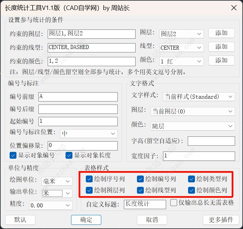Open the 输出单位 dropdown showing 米
243x229 pixels.
57,193
